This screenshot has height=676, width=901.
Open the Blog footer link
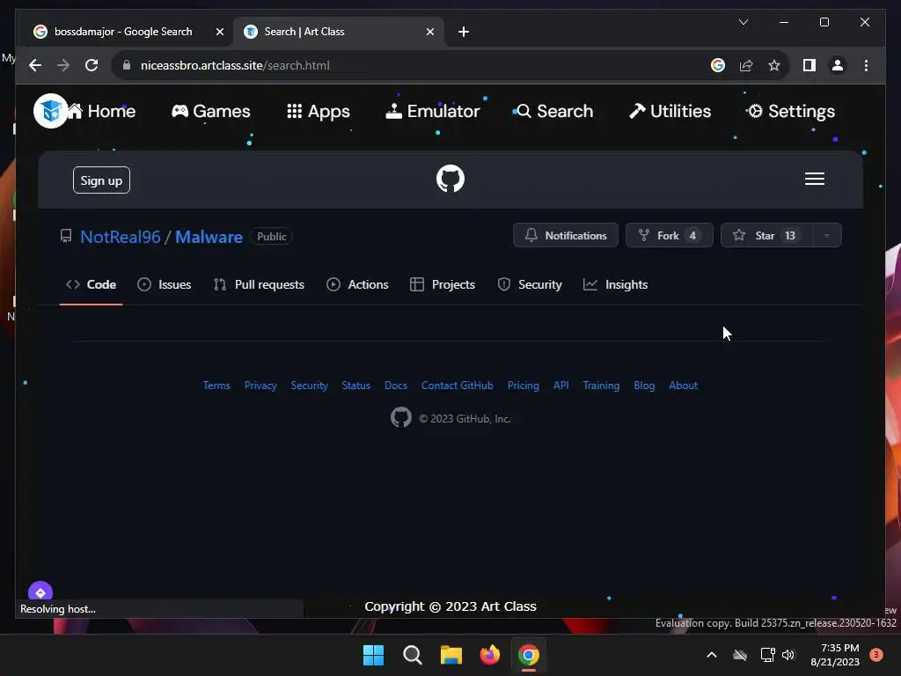pyautogui.click(x=644, y=386)
